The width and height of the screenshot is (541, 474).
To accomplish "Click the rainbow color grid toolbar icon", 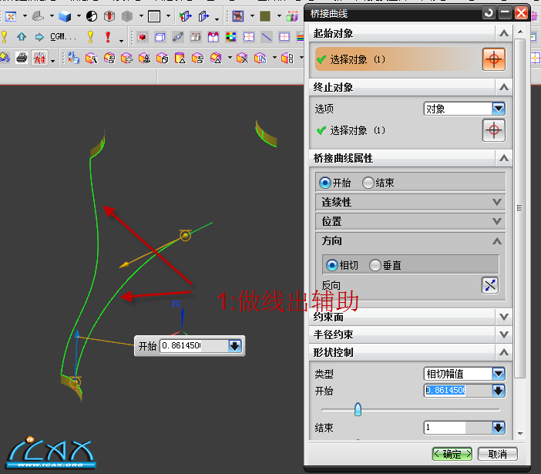I will coord(230,37).
